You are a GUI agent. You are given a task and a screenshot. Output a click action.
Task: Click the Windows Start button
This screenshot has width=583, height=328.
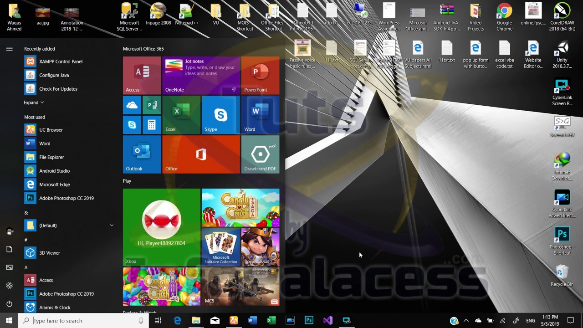tap(9, 321)
